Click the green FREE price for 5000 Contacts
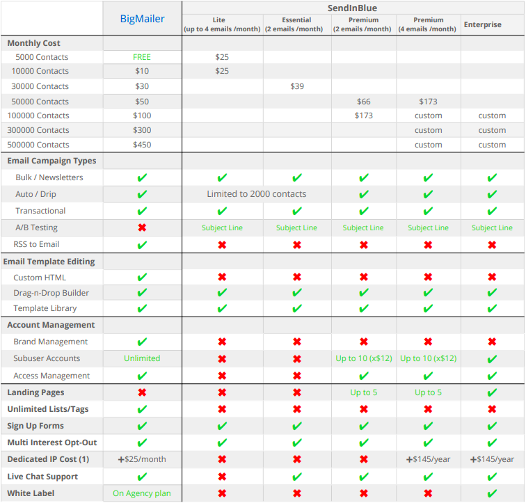 click(142, 57)
